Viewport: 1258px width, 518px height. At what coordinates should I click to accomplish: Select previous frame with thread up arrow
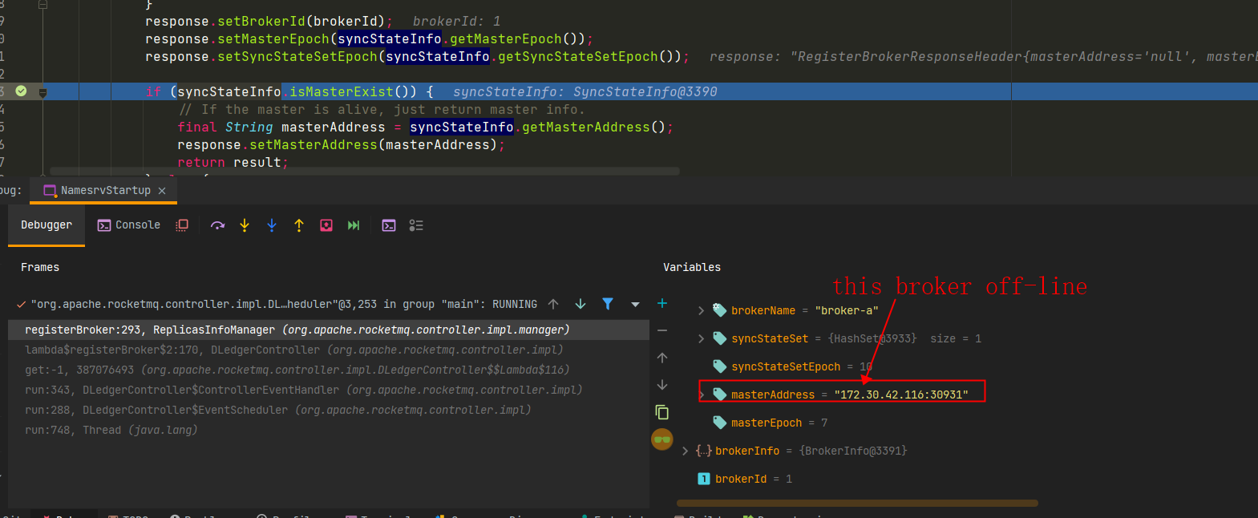pyautogui.click(x=553, y=304)
